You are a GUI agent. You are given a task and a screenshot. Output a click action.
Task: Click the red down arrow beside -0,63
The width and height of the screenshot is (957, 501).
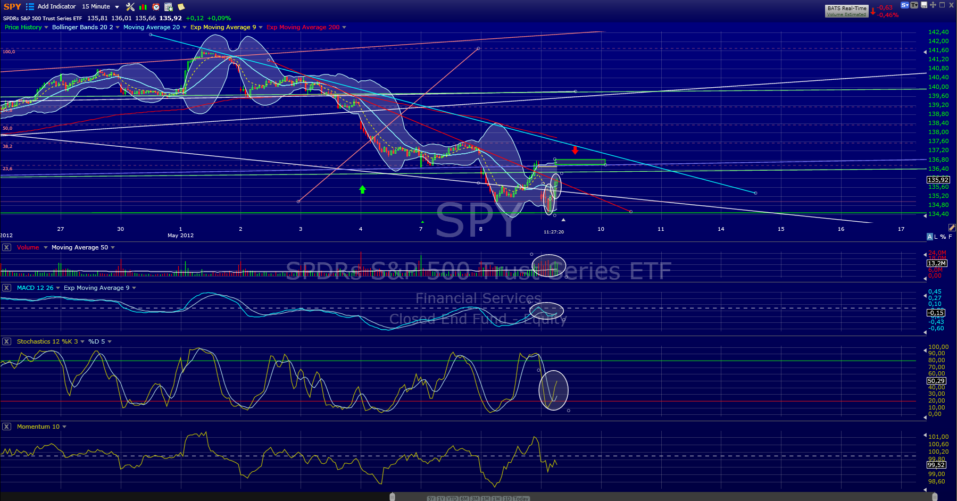873,11
